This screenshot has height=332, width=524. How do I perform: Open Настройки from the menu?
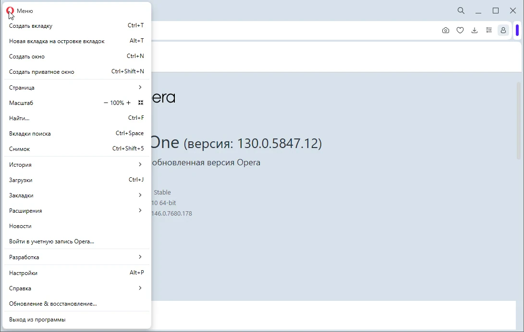[77, 273]
